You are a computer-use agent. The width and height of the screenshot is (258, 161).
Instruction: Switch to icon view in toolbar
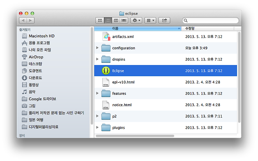coord(100,20)
